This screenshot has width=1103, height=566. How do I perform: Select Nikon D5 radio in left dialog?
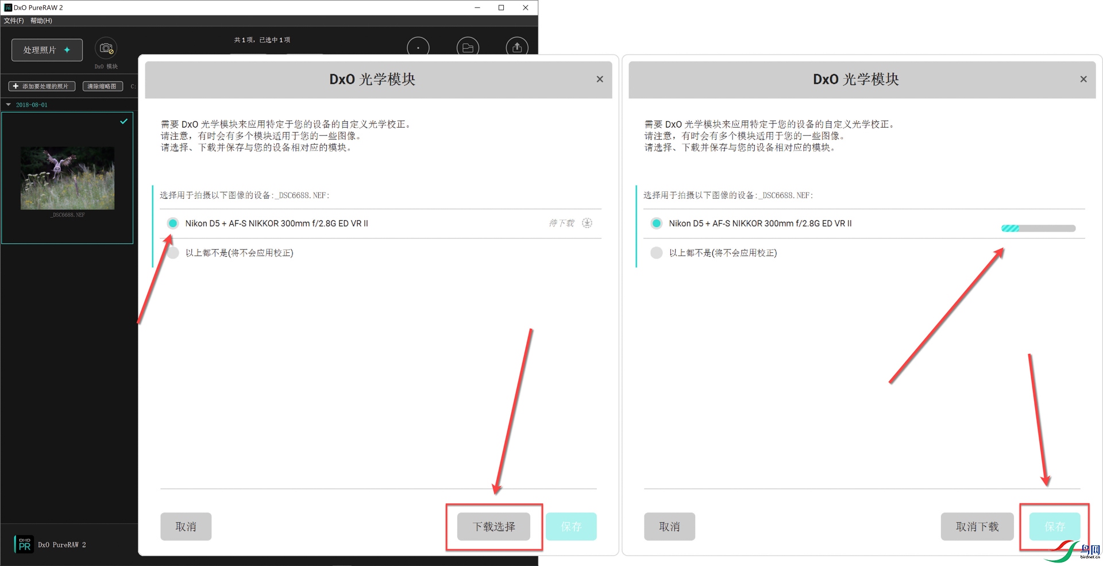point(173,224)
